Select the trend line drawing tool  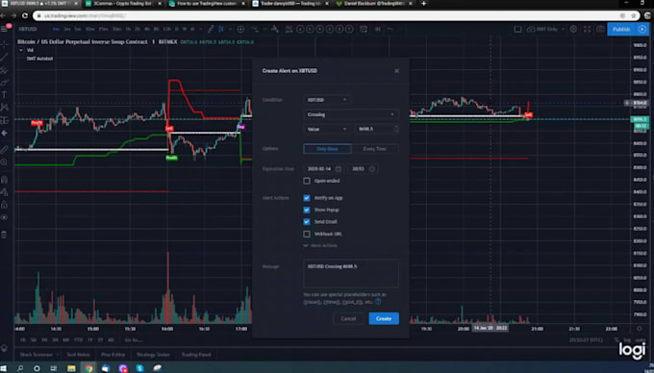pos(4,57)
